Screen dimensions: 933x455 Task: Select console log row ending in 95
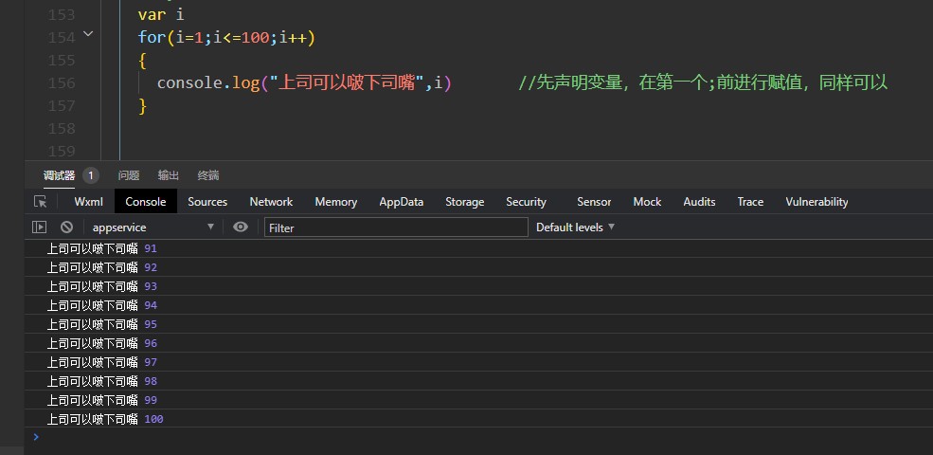(x=478, y=324)
